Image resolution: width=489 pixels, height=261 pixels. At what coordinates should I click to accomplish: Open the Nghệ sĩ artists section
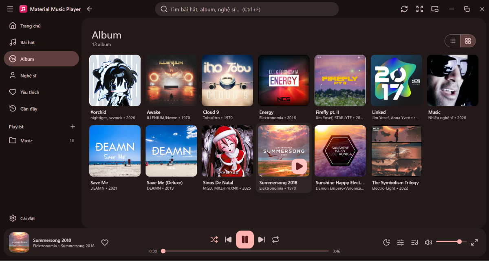(42, 75)
